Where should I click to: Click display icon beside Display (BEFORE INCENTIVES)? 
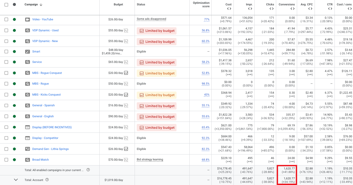coord(27,127)
